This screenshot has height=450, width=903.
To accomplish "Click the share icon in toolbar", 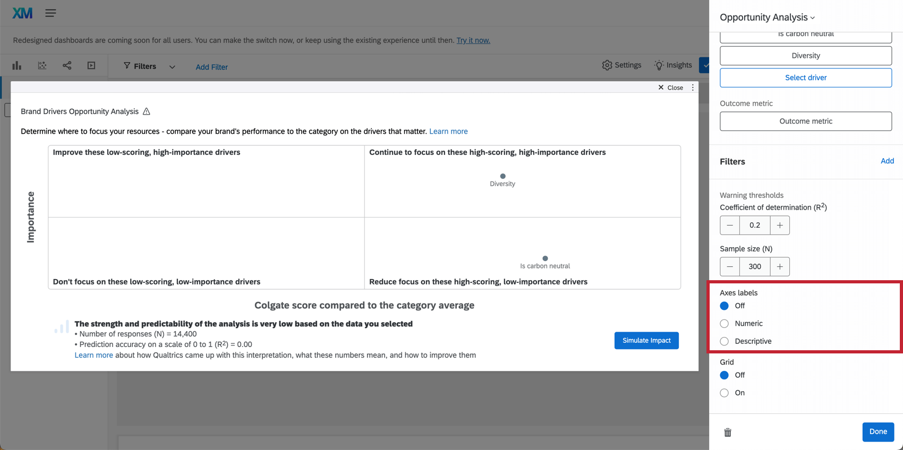I will [67, 66].
